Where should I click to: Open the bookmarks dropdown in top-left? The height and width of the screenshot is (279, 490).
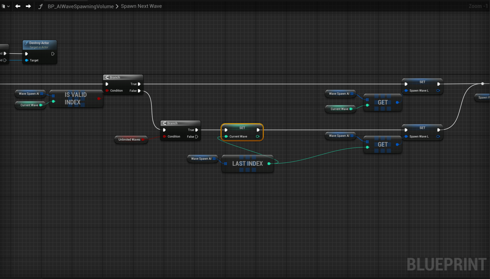pos(5,6)
